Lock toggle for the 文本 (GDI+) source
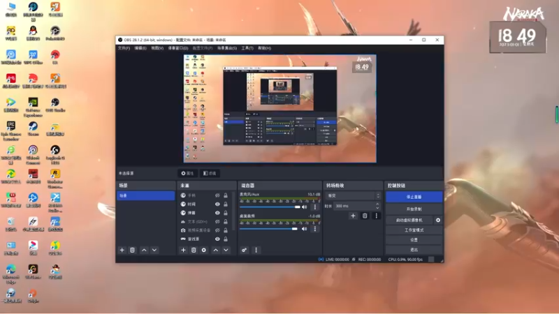Screen dimensions: 559x314 pyautogui.click(x=226, y=221)
